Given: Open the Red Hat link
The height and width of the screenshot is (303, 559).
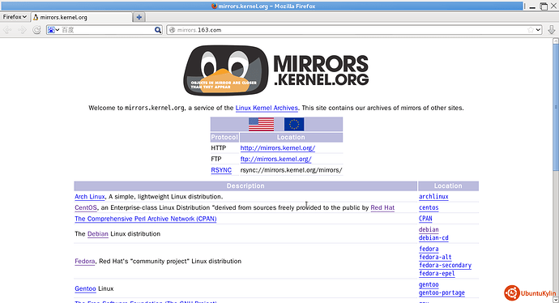Looking at the screenshot, I should pos(382,208).
